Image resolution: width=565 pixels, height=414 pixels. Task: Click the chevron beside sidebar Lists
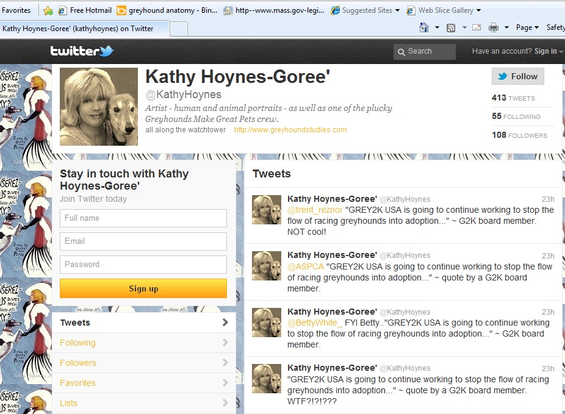[x=225, y=403]
